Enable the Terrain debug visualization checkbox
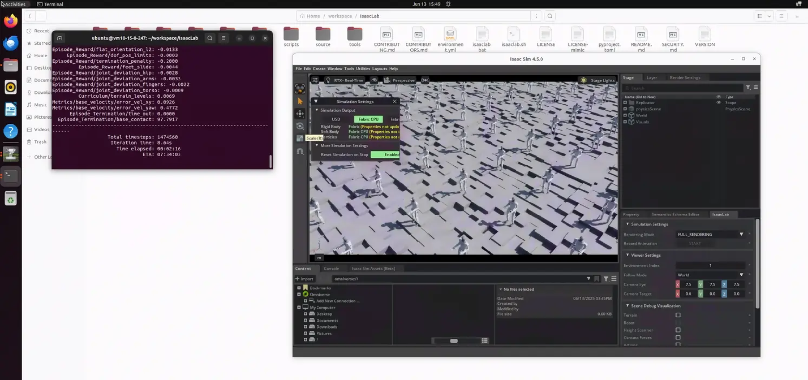 click(x=678, y=315)
